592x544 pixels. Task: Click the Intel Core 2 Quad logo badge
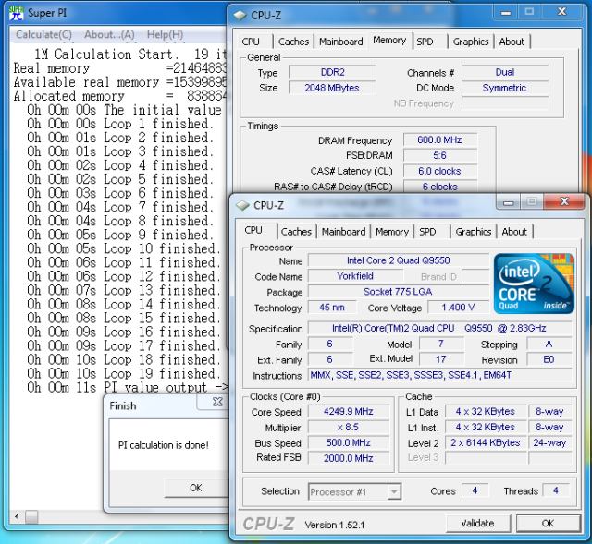pos(534,284)
